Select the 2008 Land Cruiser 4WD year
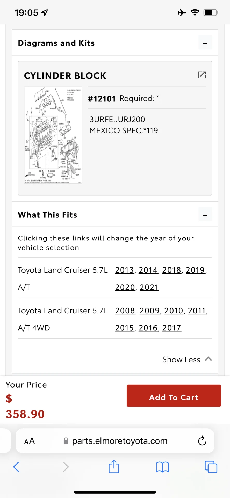This screenshot has height=498, width=230. tap(125, 310)
